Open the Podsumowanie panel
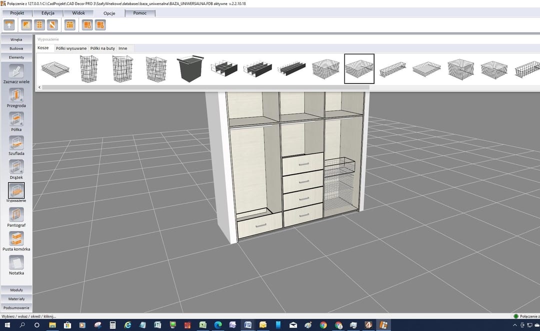The height and width of the screenshot is (331, 540). point(16,308)
